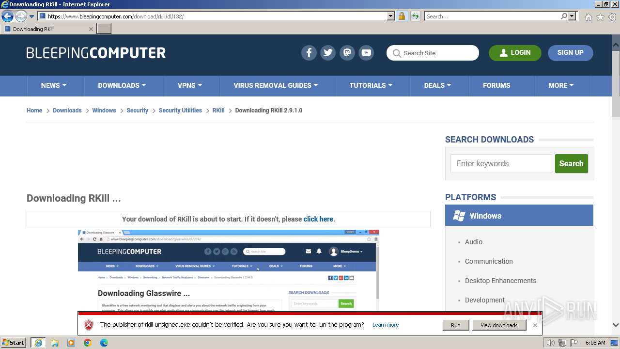Expand the VPNS menu
Viewport: 620px width, 349px height.
tap(190, 85)
